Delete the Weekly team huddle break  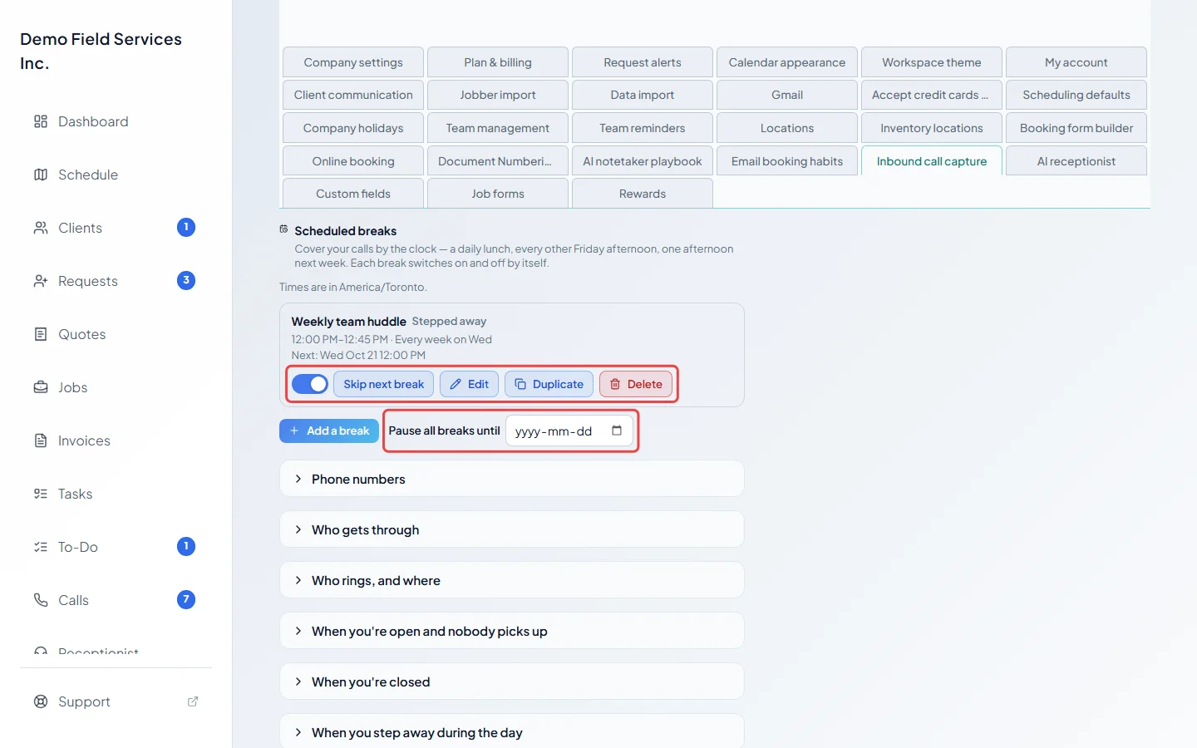(x=636, y=384)
